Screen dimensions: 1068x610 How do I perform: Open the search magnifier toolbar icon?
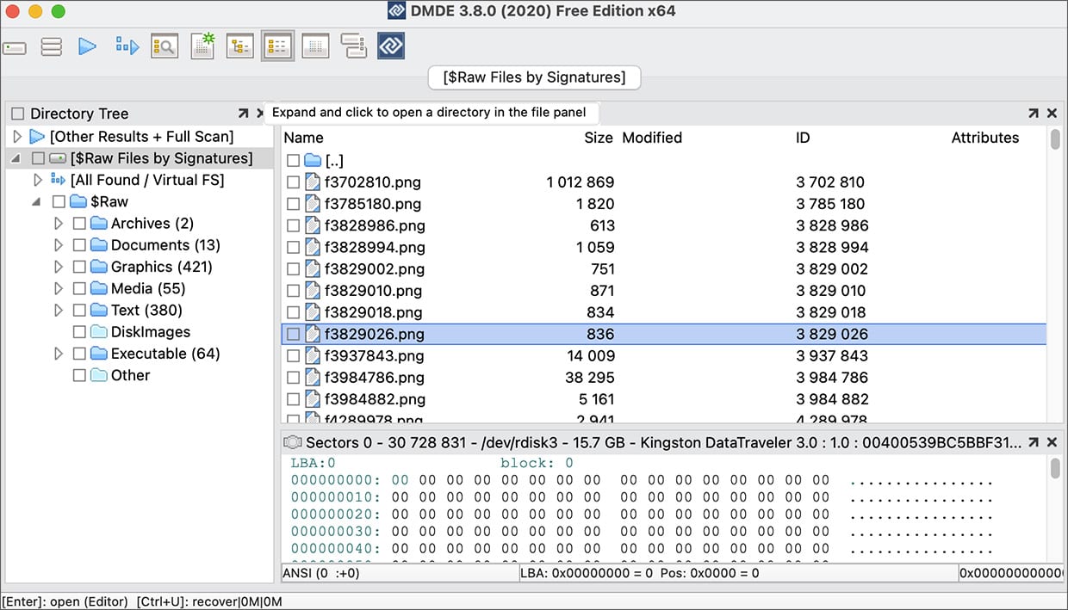(x=165, y=46)
